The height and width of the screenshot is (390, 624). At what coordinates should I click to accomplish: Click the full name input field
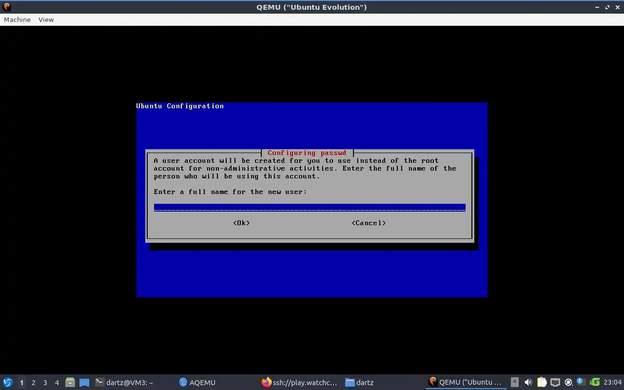pos(310,207)
